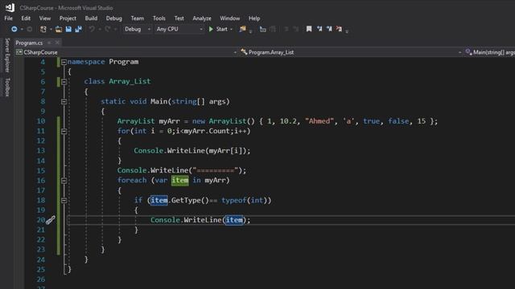The height and width of the screenshot is (289, 515).
Task: Click the "=========" string on line 15
Action: pos(215,170)
